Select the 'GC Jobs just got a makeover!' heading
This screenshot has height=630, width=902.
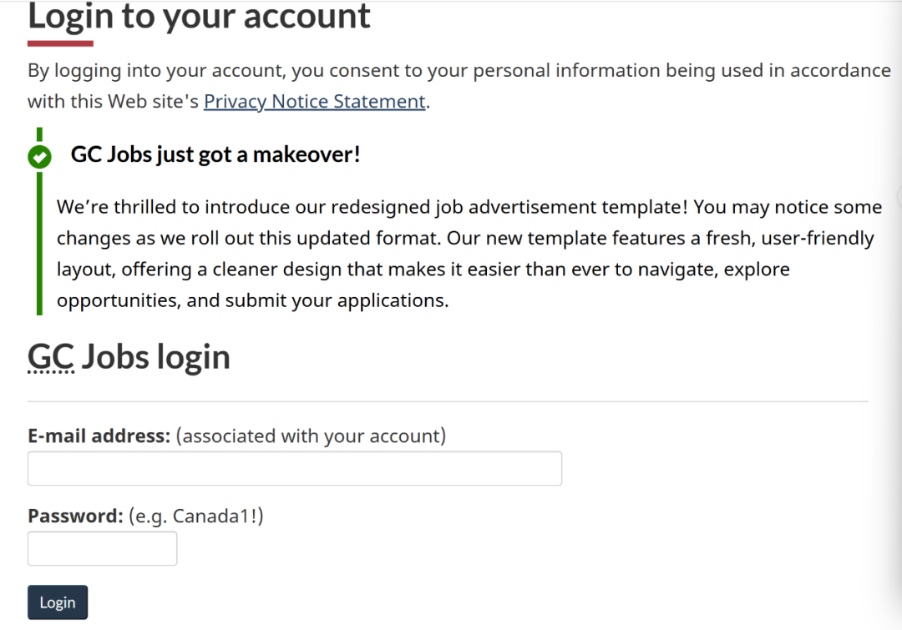tap(215, 154)
